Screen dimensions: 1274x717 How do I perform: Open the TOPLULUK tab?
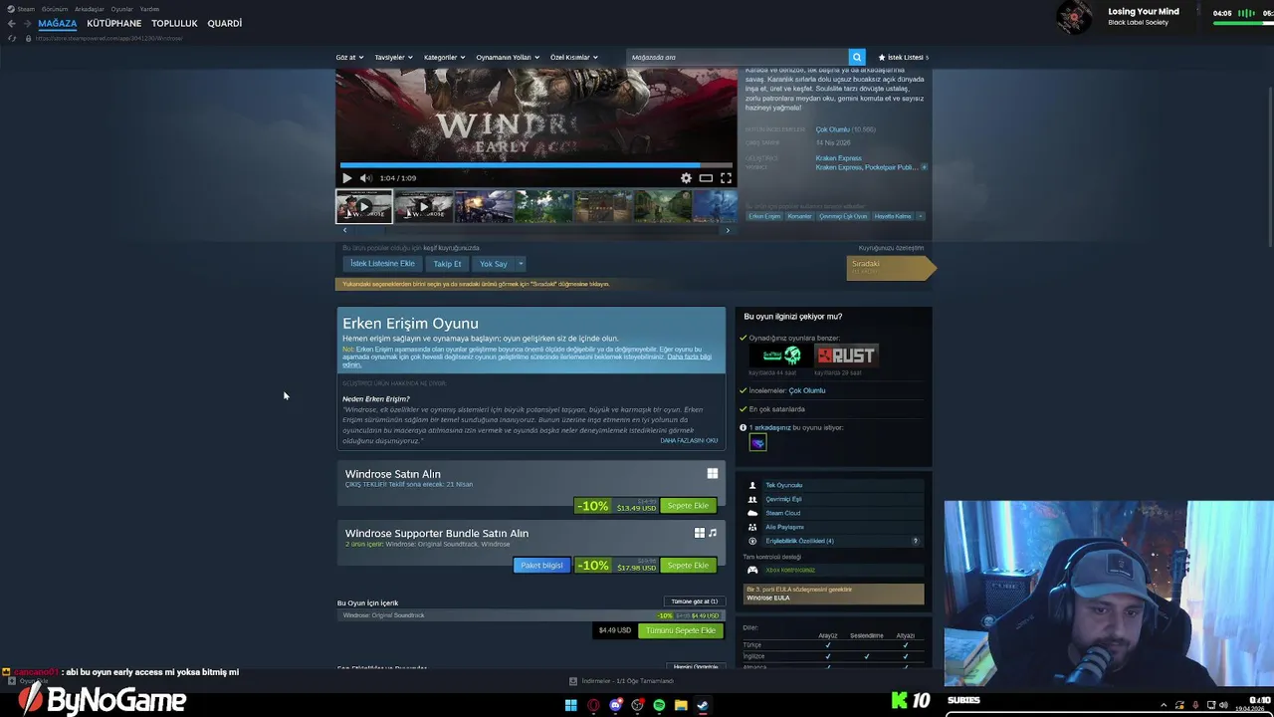pyautogui.click(x=174, y=23)
